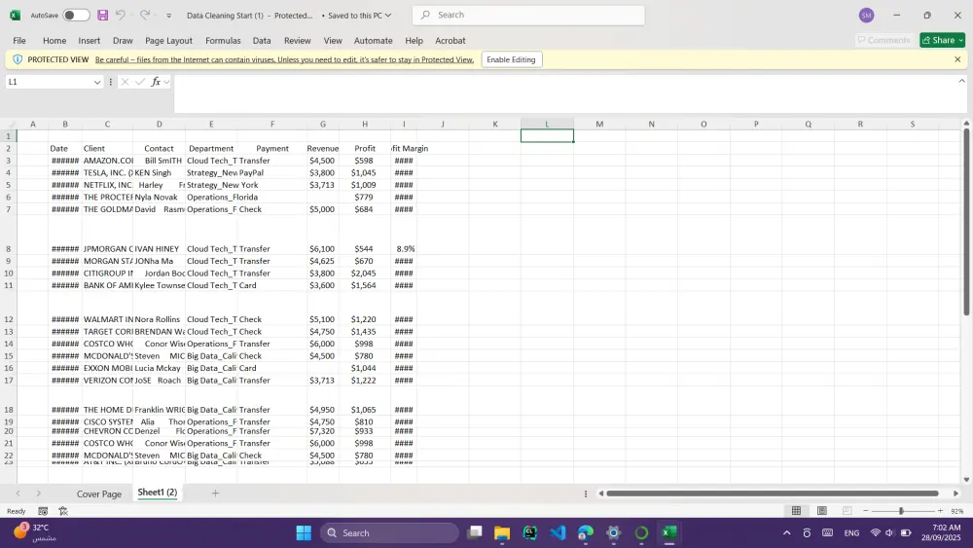Click the Accessibility checker status icon
The image size is (973, 548).
[63, 511]
